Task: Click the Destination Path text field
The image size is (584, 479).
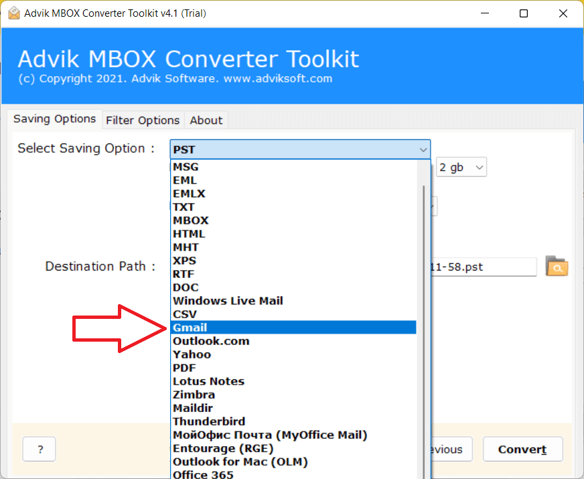Action: pyautogui.click(x=482, y=267)
